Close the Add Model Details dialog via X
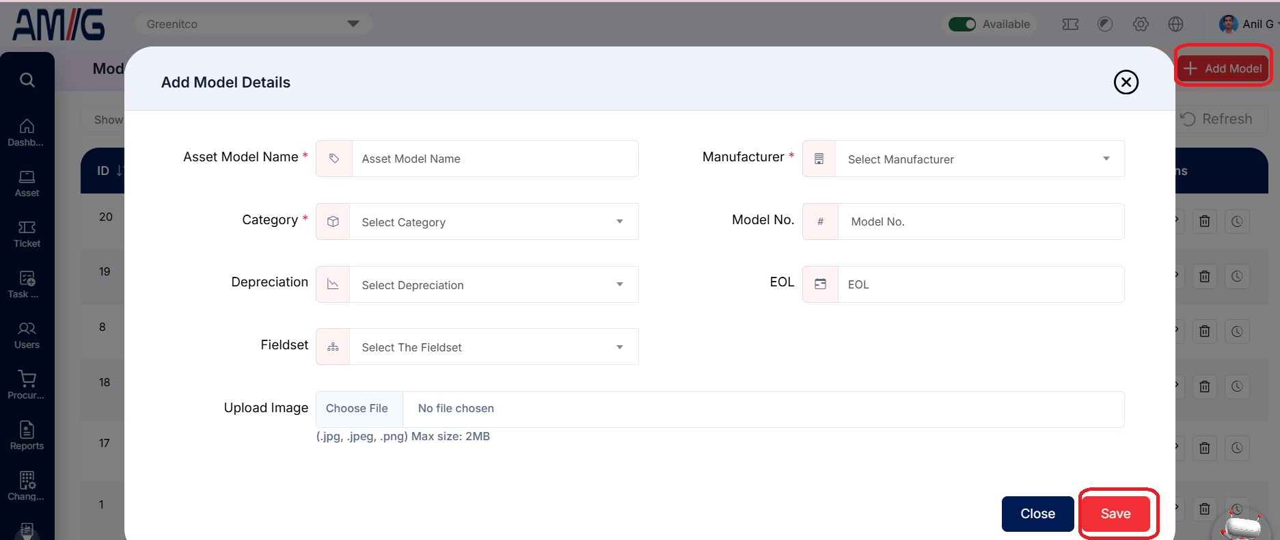This screenshot has width=1280, height=540. (1126, 82)
